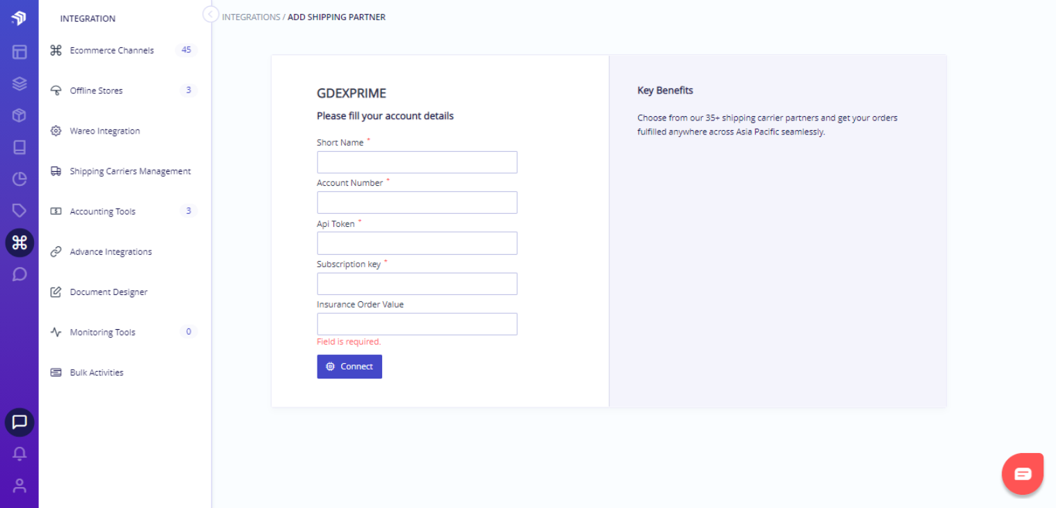Focus the Insurance Order Value field
The image size is (1056, 508).
pyautogui.click(x=417, y=324)
